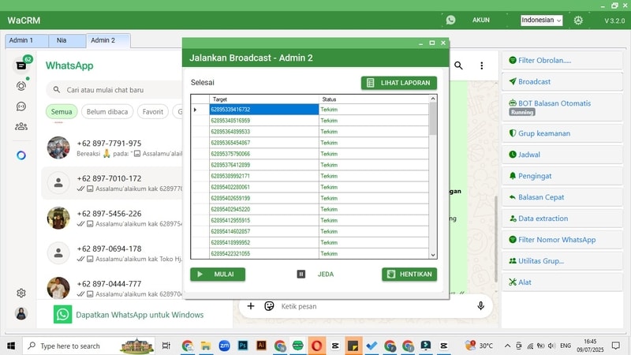Viewport: 631px width, 355px height.
Task: Open Pengingat in the right panel
Action: click(562, 176)
